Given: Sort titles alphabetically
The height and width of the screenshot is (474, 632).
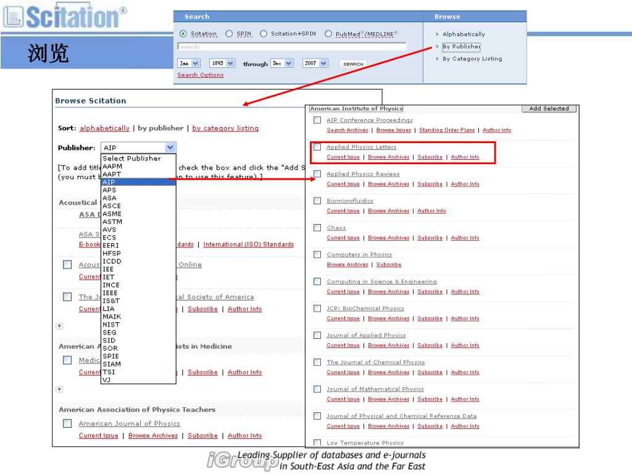Looking at the screenshot, I should 104,128.
